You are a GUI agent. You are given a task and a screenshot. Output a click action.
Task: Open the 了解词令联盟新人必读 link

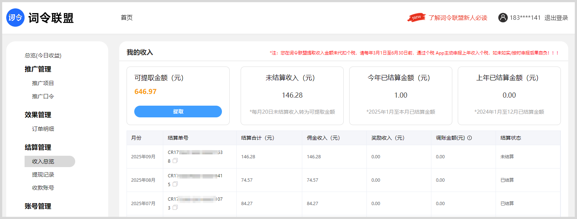pyautogui.click(x=458, y=18)
